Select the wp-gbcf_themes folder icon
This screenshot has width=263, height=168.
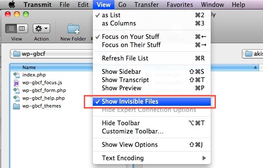tap(16, 106)
